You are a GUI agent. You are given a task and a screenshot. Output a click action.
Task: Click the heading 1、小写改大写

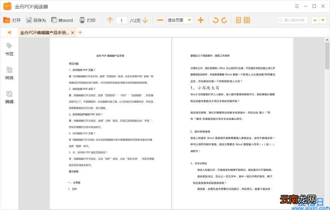[205, 88]
